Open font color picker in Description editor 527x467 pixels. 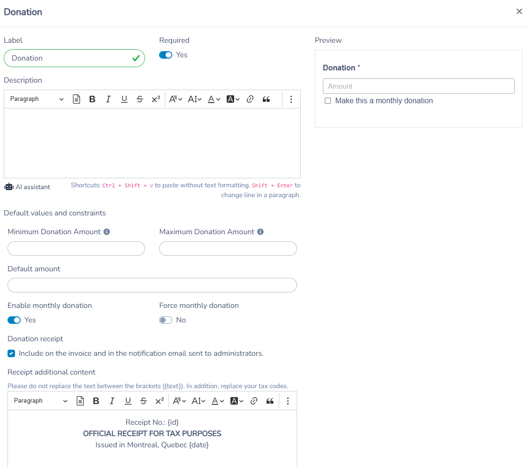[x=214, y=99]
